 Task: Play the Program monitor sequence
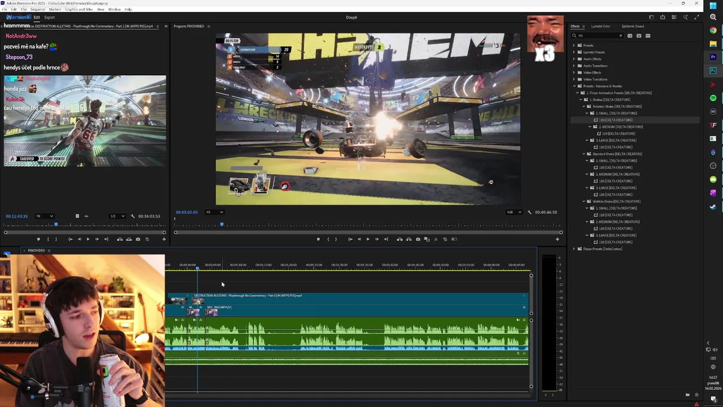point(368,239)
